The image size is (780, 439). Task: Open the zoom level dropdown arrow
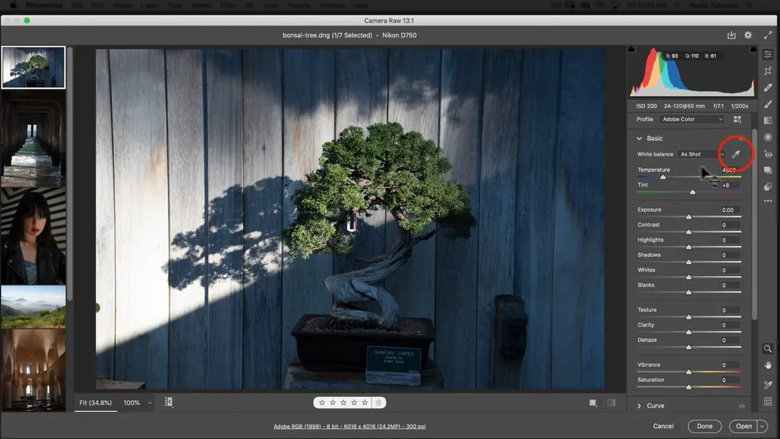point(150,403)
